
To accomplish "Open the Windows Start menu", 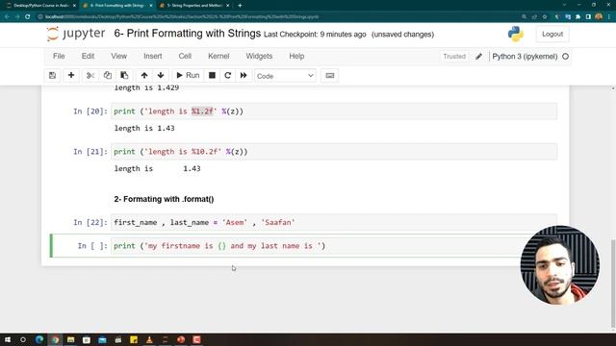I will click(8, 339).
